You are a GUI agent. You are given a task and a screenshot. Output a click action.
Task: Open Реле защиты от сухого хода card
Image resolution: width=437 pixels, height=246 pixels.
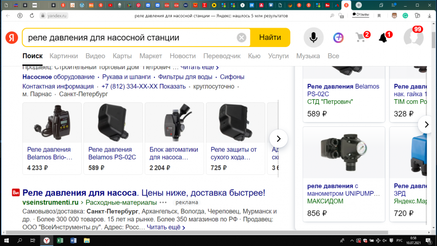click(x=236, y=138)
